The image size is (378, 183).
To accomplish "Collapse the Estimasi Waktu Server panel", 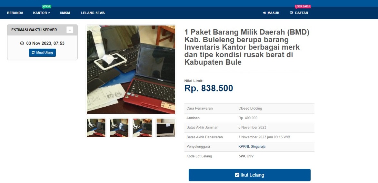I will (x=70, y=30).
